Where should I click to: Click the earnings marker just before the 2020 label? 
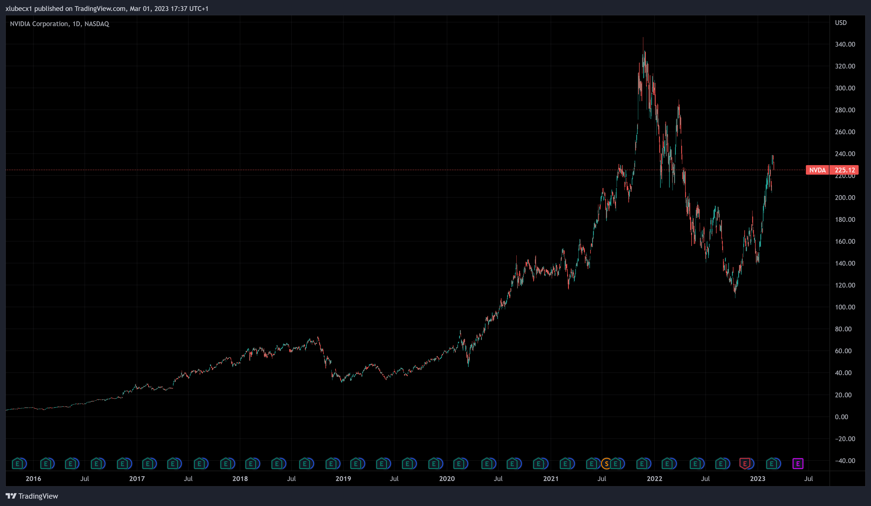click(434, 464)
